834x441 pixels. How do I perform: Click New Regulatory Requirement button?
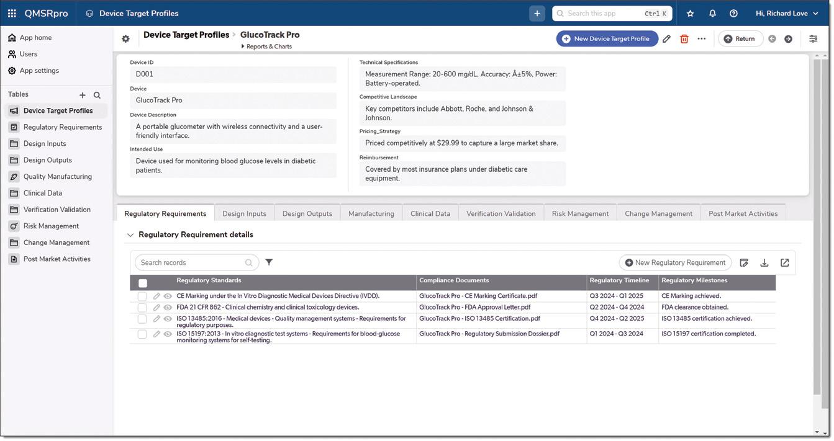(x=675, y=262)
